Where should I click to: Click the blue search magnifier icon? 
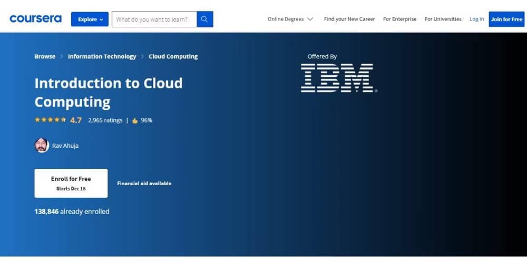pos(204,19)
